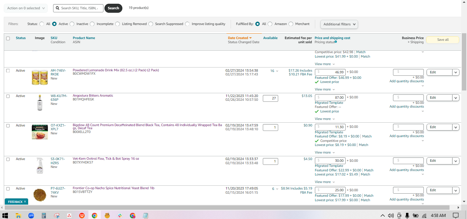The height and width of the screenshot is (219, 467).
Task: Click the Search button
Action: (113, 8)
